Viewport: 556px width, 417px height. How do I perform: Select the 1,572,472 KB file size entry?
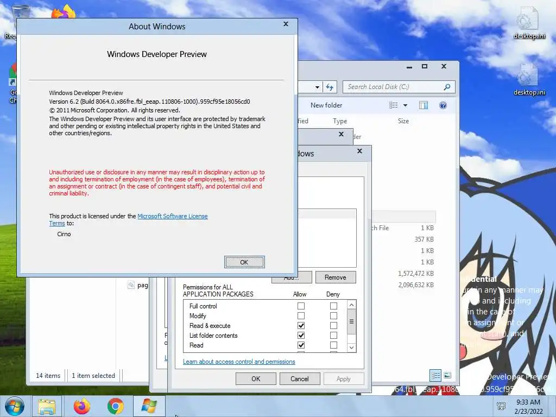click(x=415, y=274)
